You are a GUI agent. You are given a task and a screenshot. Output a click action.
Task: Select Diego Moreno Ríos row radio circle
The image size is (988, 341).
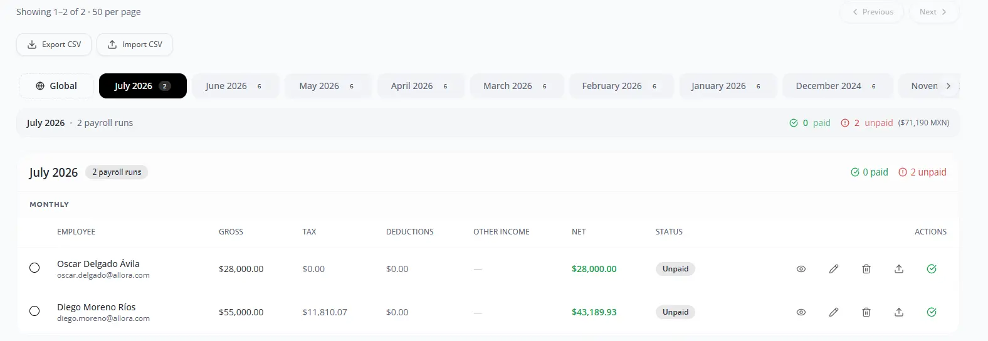(34, 311)
